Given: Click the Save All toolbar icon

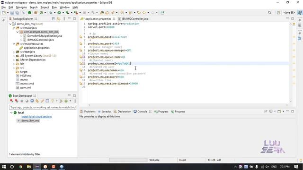Looking at the screenshot, I should pos(17,13).
